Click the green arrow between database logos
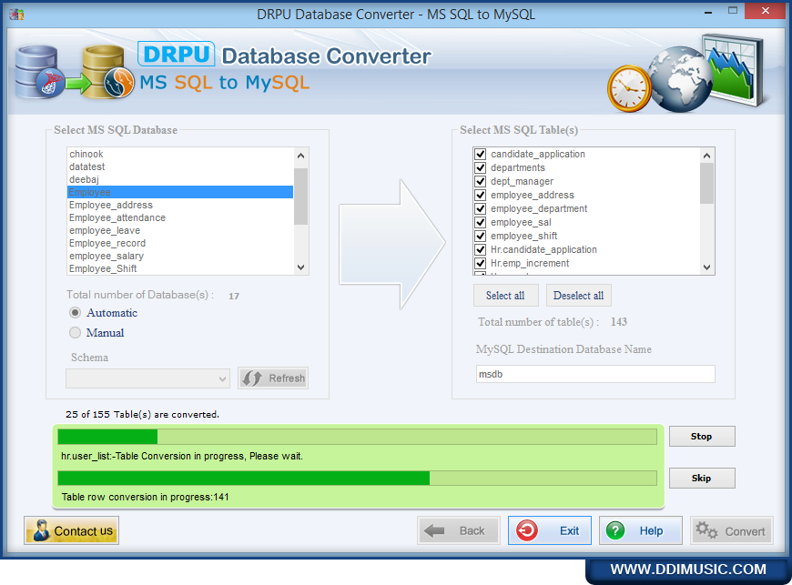 77,84
